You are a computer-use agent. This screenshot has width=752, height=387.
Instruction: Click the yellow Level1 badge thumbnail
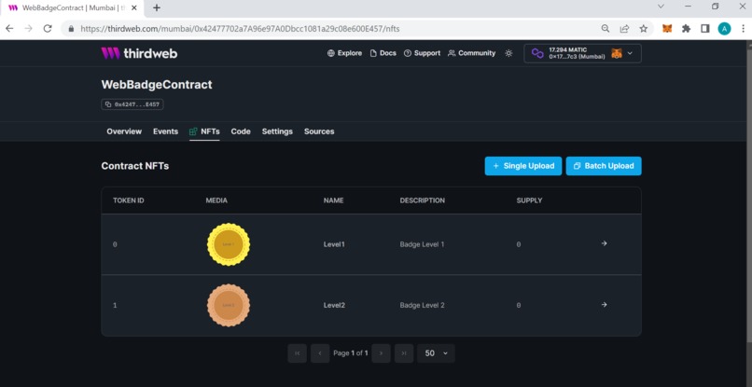[229, 244]
